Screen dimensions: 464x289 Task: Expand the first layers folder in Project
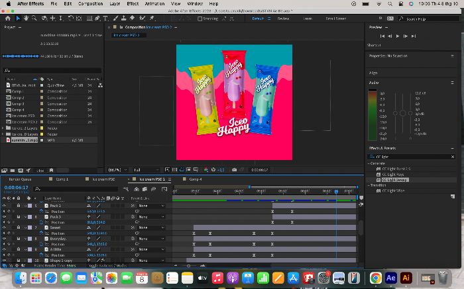(3, 128)
